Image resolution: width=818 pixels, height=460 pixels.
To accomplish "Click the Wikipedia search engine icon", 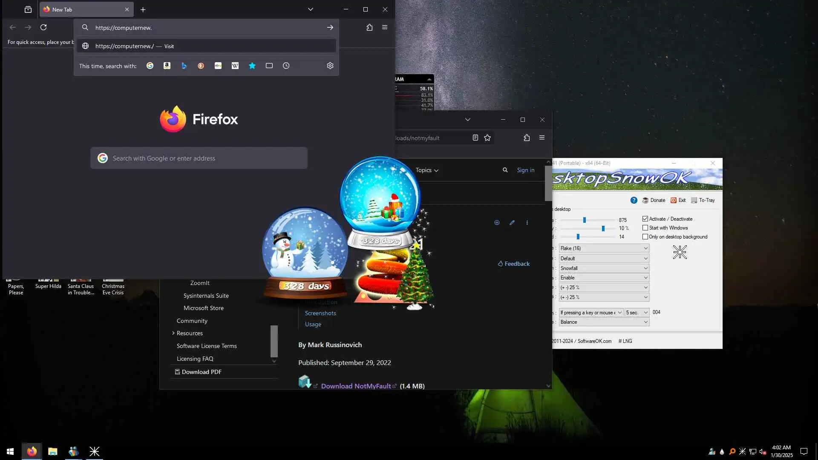I will (x=235, y=66).
